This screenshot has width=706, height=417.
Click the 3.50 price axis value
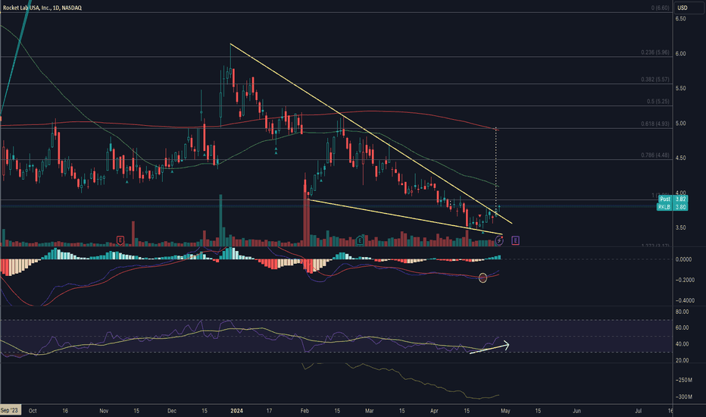(680, 227)
